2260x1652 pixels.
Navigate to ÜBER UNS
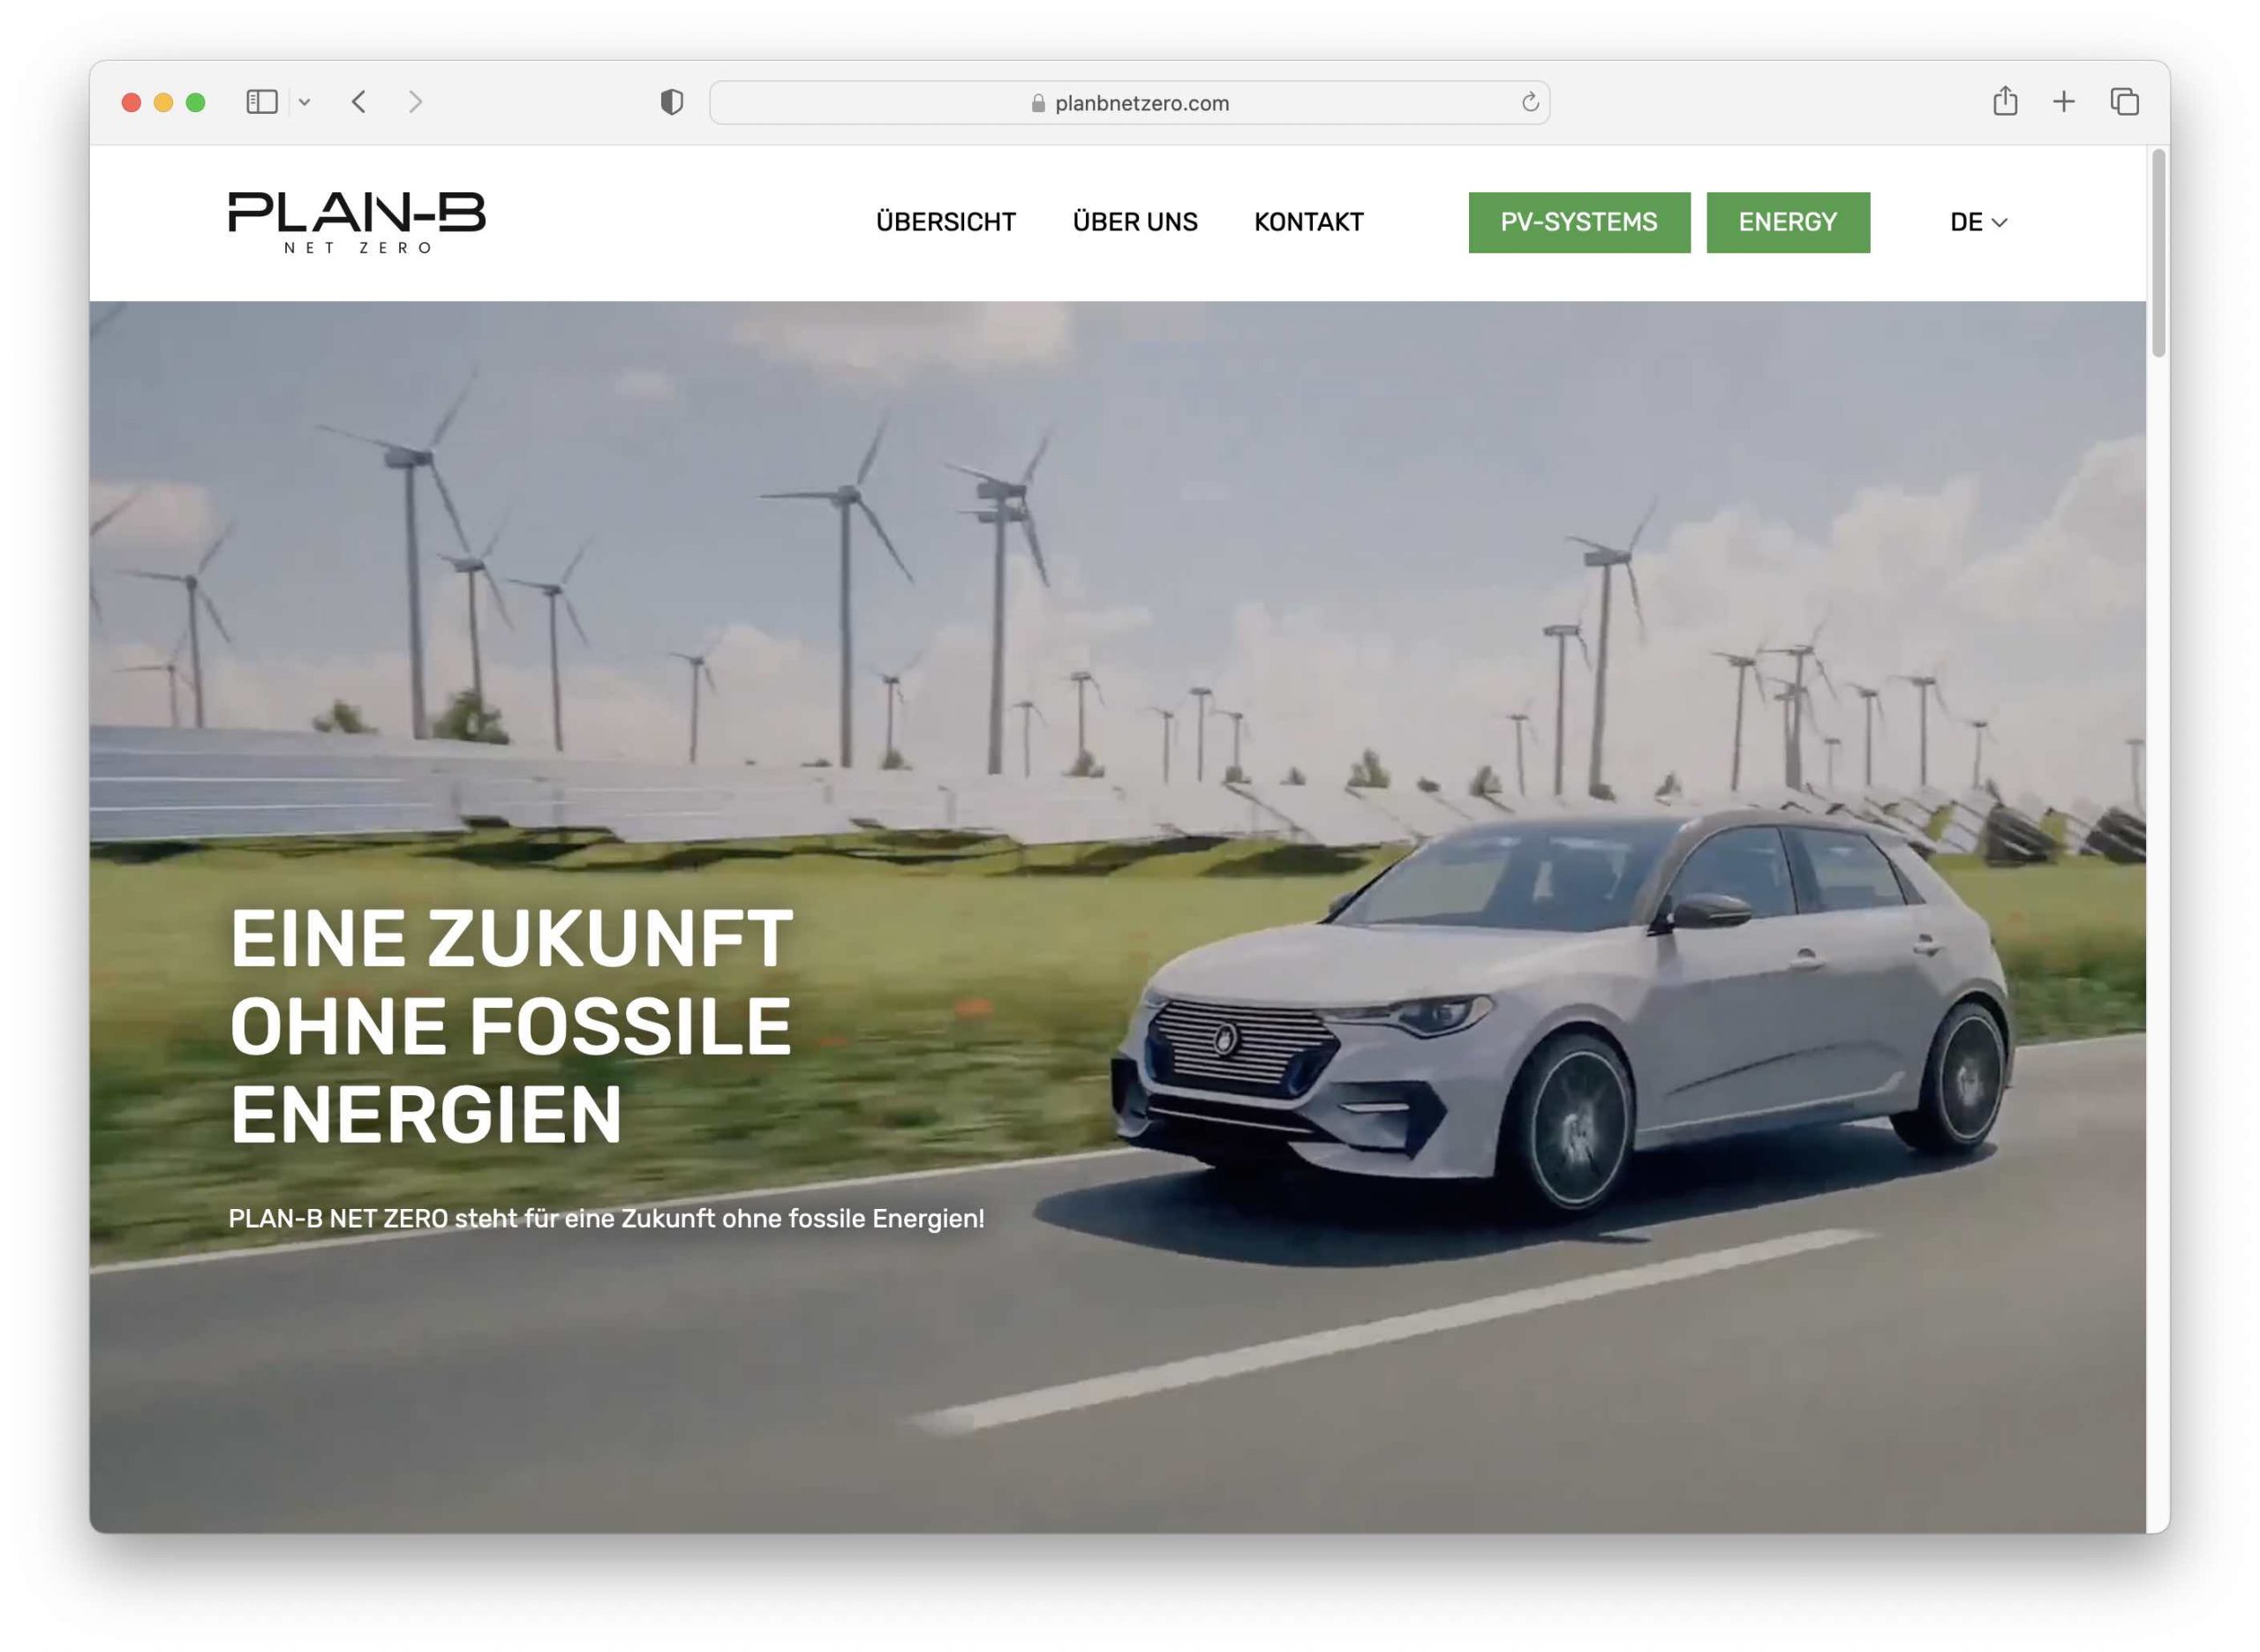click(x=1135, y=222)
